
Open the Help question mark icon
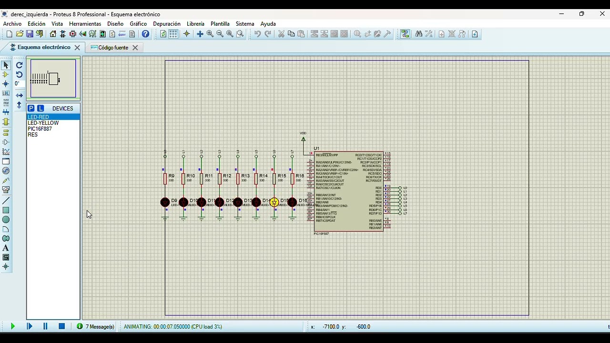click(x=146, y=34)
